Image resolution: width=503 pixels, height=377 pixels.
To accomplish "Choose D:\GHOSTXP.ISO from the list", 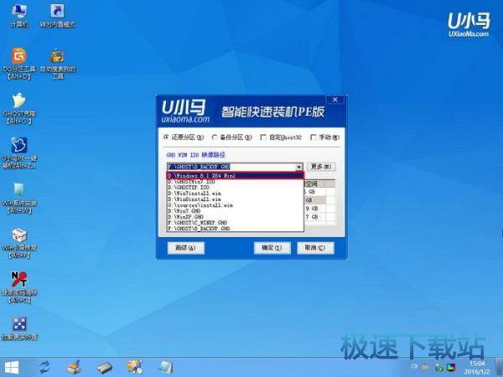I will (235, 188).
